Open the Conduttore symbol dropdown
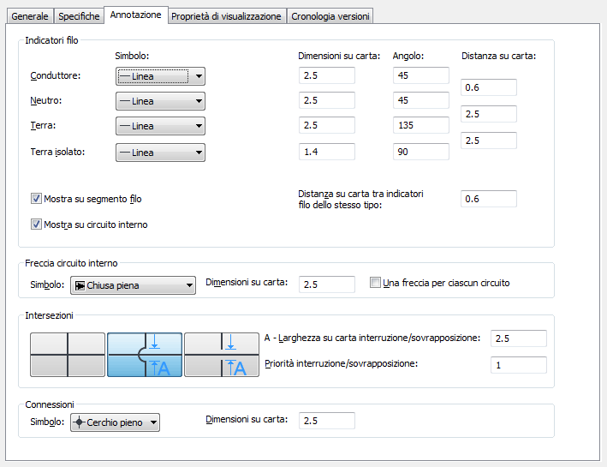The height and width of the screenshot is (467, 607). 160,76
